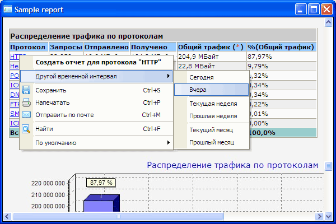Click the 210 000 000 axis label
This screenshot has width=336, height=224.
coord(48,195)
